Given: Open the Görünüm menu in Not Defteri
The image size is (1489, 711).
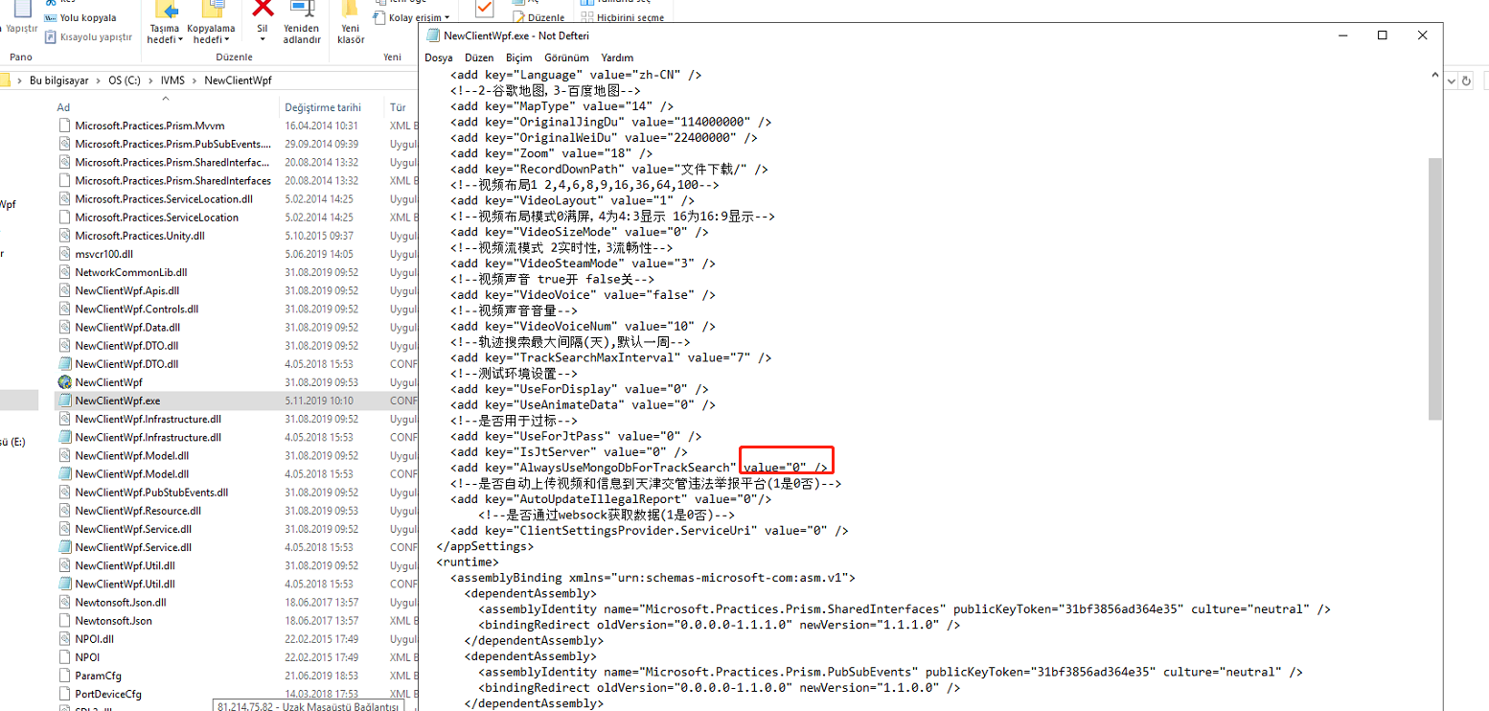Looking at the screenshot, I should tap(566, 57).
